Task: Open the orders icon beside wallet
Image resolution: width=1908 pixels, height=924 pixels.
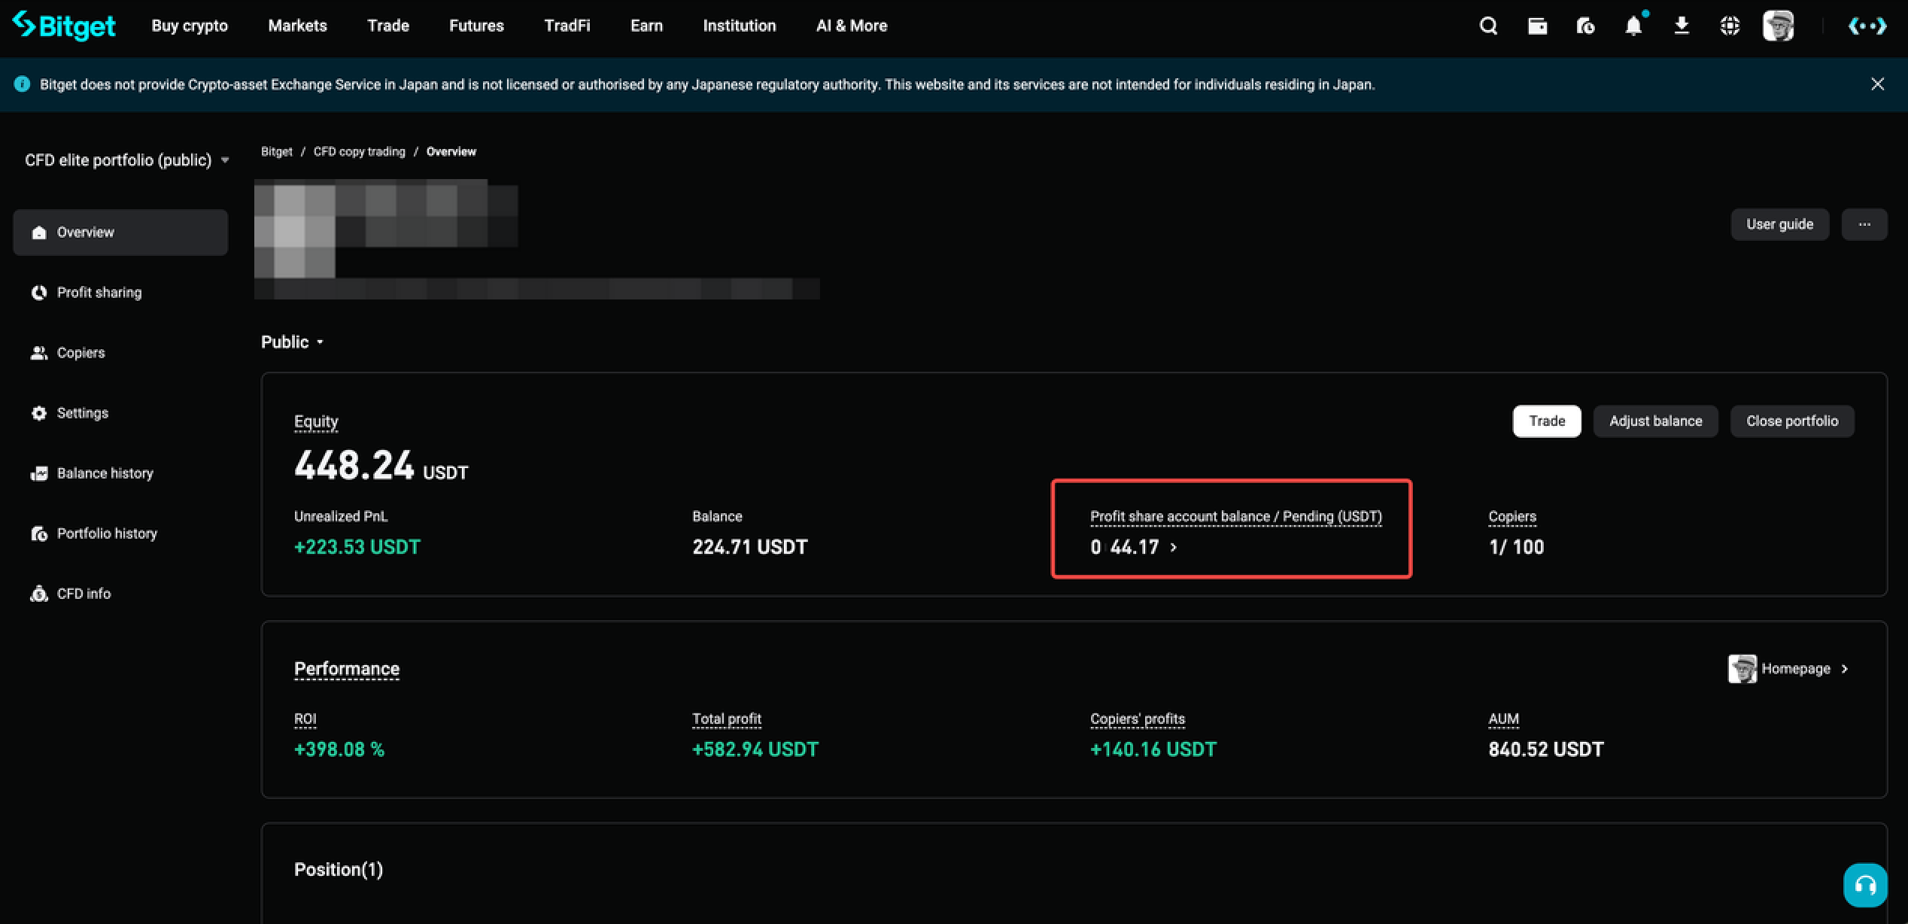Action: (1585, 26)
